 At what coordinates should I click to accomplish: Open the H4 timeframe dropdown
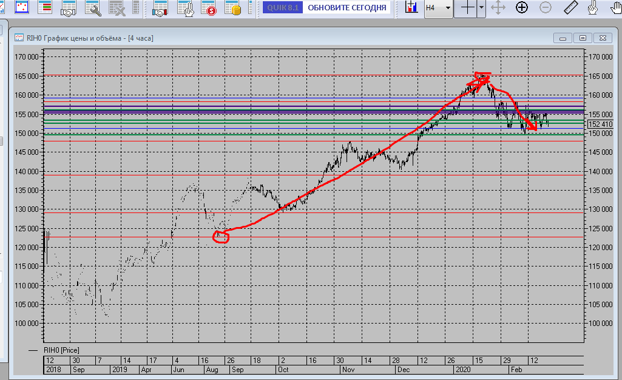(438, 8)
